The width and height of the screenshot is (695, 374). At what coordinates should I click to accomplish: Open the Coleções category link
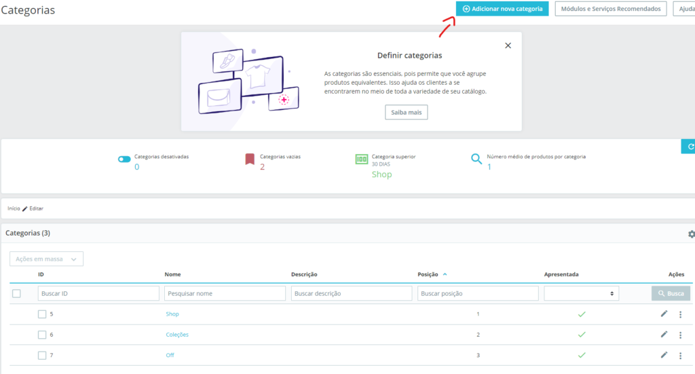click(177, 335)
